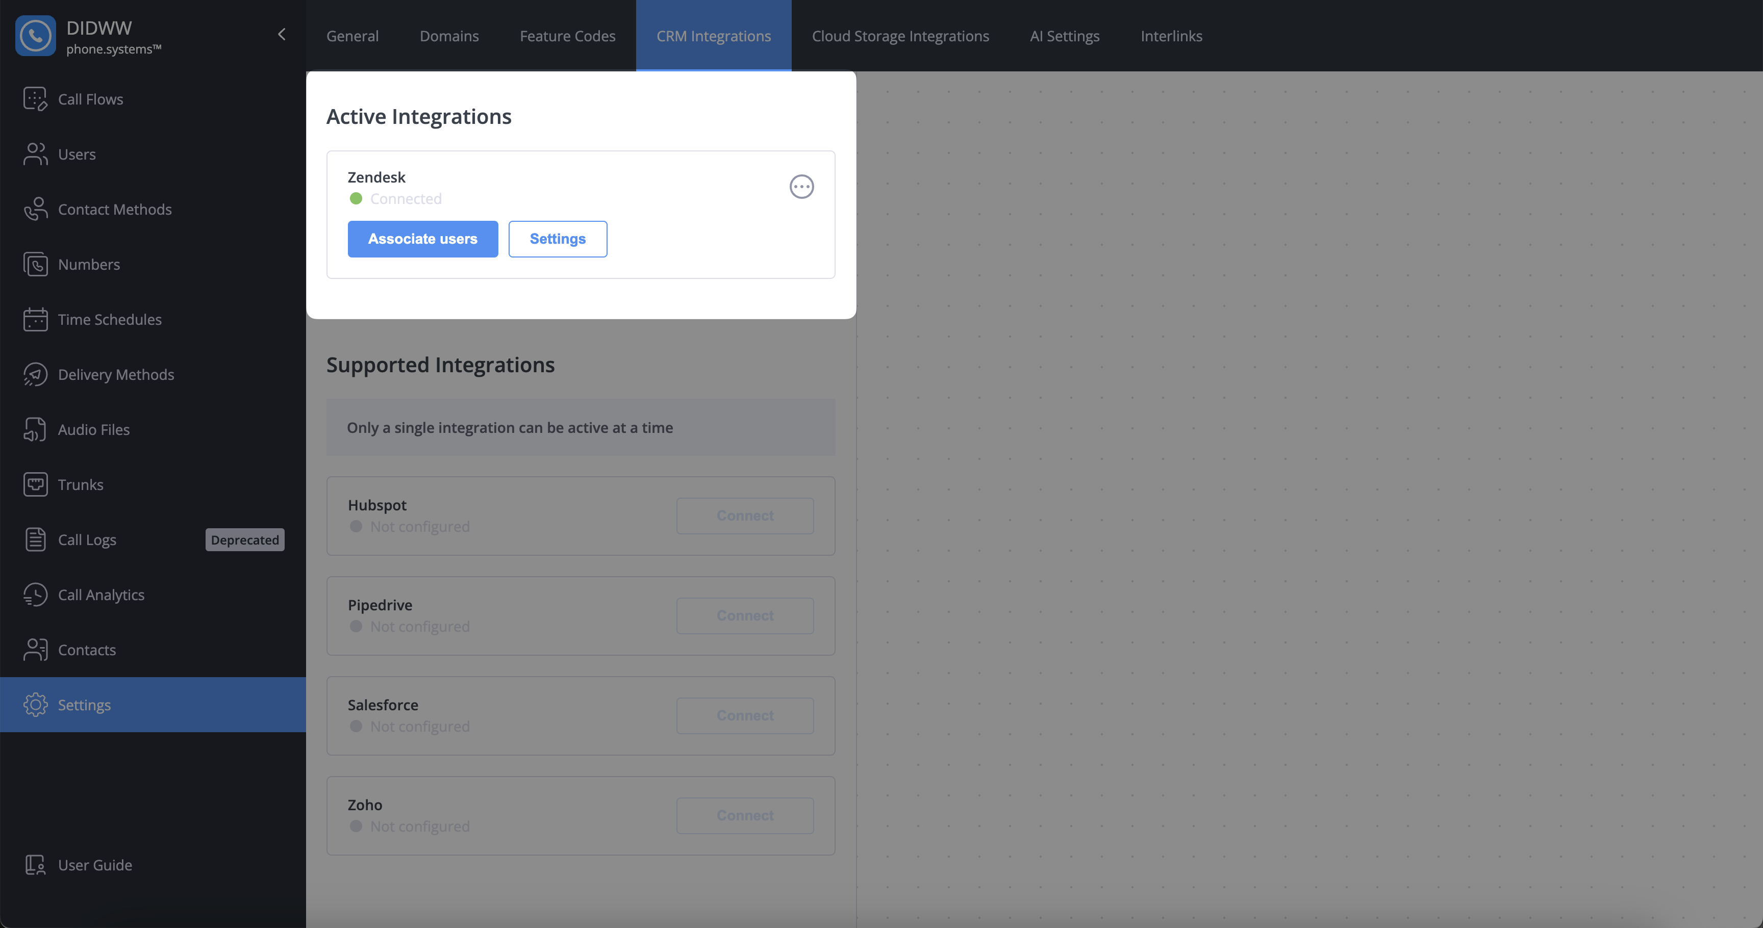Collapse the sidebar with the chevron arrow
This screenshot has width=1763, height=928.
281,34
